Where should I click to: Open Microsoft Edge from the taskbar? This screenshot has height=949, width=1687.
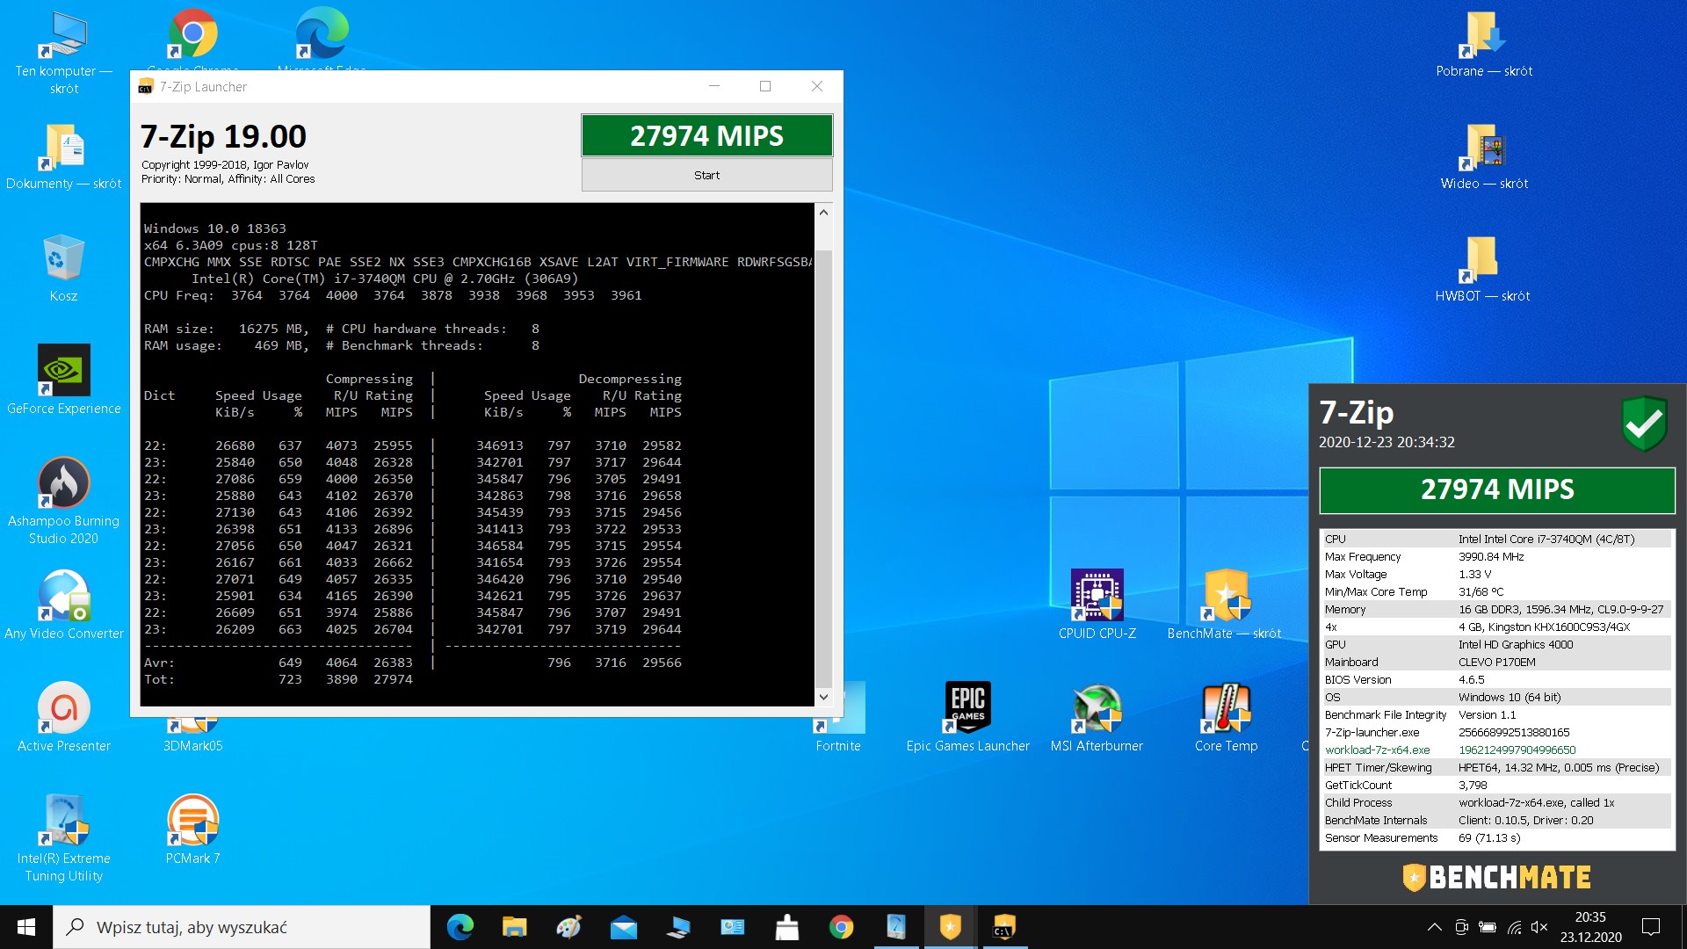pyautogui.click(x=460, y=927)
